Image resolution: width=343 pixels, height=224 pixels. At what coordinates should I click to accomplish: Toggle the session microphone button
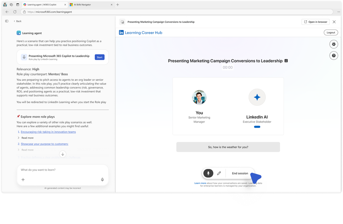(x=208, y=173)
